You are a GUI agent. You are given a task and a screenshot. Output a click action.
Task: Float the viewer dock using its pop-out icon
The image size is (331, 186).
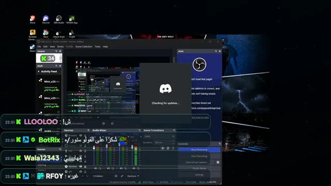click(56, 51)
